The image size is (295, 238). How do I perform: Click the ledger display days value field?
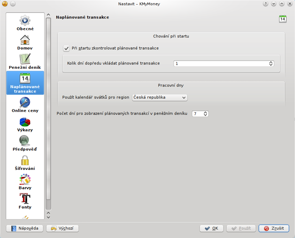click(198, 114)
